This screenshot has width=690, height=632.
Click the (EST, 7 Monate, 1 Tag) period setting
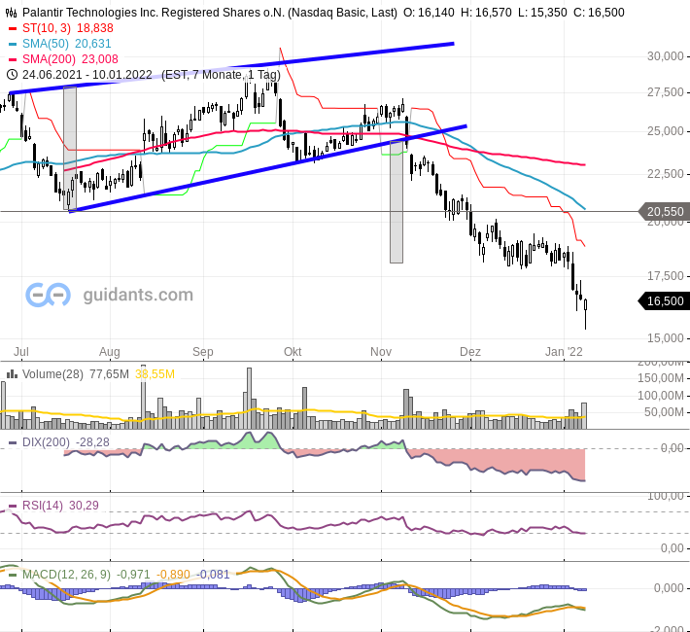point(221,75)
